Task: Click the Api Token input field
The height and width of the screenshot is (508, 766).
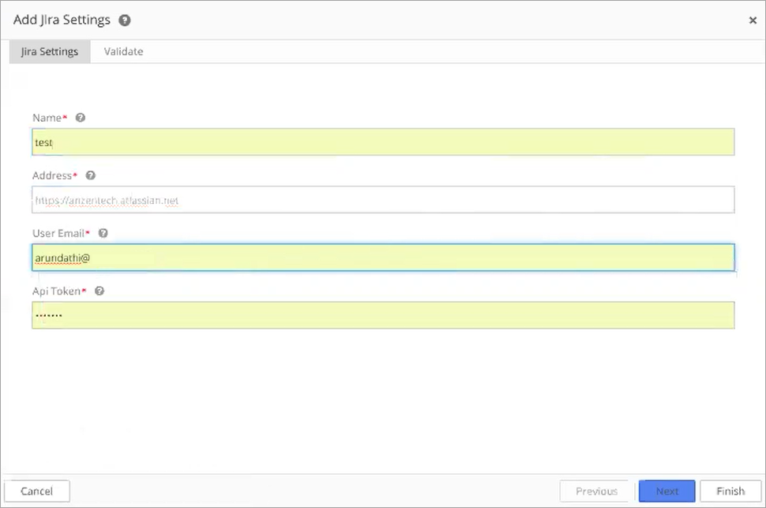Action: tap(383, 315)
